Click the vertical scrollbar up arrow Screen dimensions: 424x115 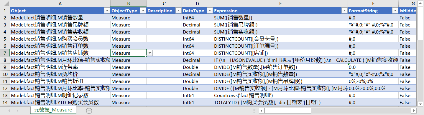coord(420,3)
